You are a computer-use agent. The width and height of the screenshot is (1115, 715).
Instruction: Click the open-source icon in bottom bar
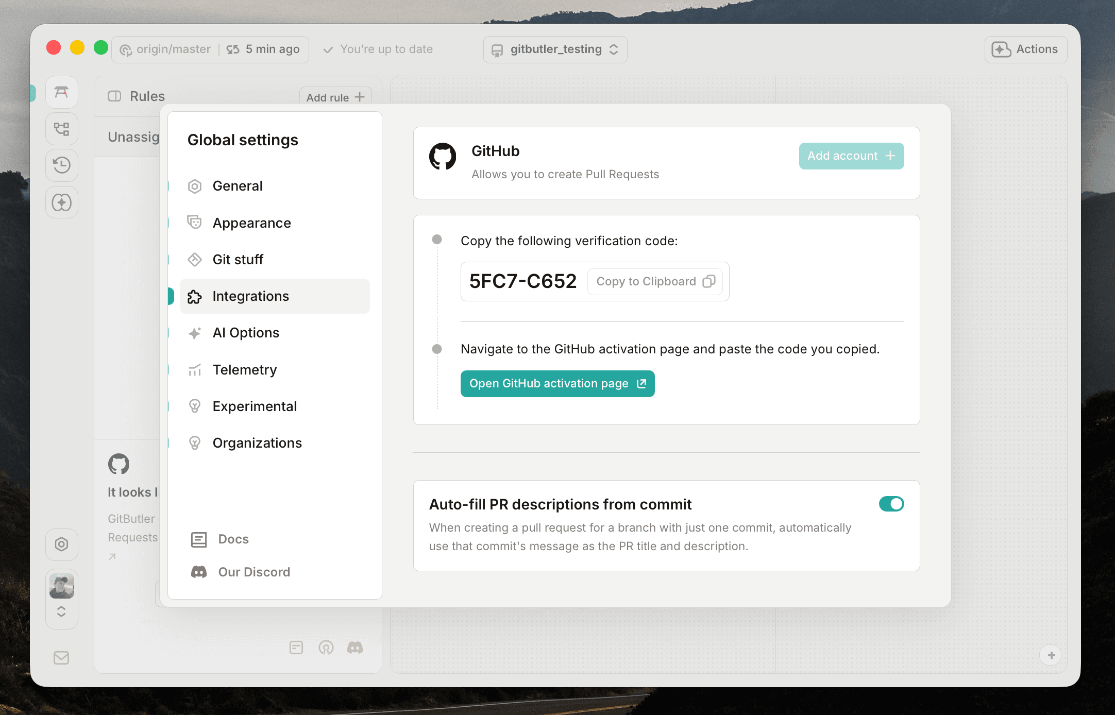coord(326,648)
